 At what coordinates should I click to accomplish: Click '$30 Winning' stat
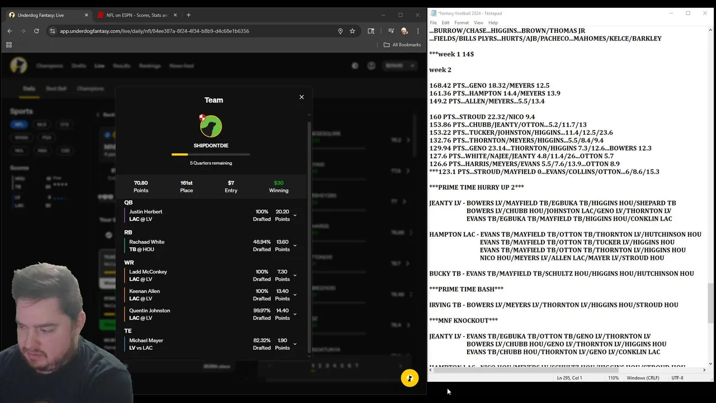(279, 186)
